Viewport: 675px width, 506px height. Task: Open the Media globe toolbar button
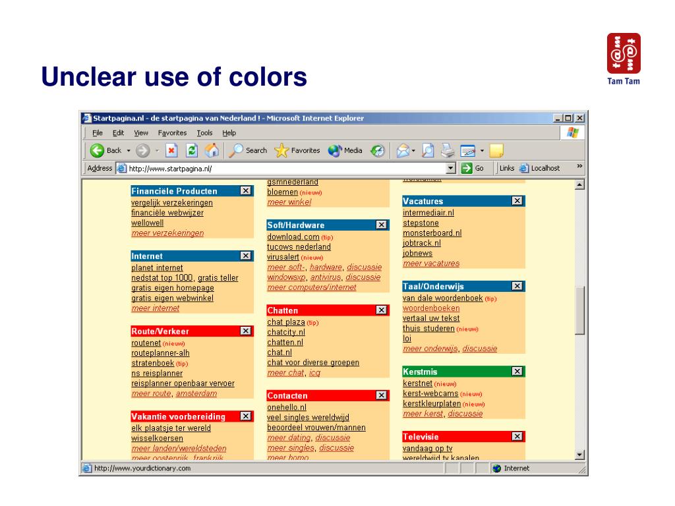click(345, 150)
